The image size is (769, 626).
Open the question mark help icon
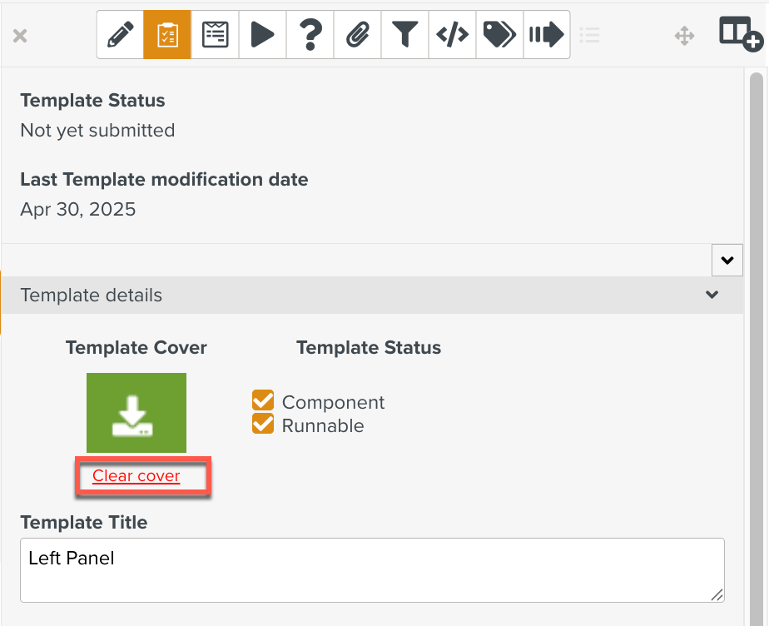coord(310,35)
